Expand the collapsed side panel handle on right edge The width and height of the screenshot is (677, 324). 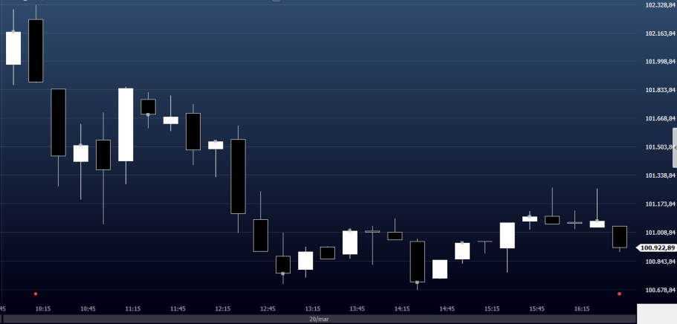click(x=674, y=147)
